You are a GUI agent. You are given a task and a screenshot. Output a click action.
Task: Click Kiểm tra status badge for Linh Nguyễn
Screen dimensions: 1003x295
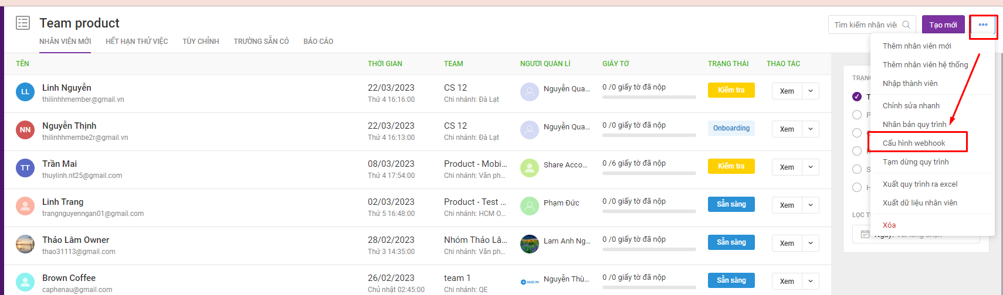point(731,90)
